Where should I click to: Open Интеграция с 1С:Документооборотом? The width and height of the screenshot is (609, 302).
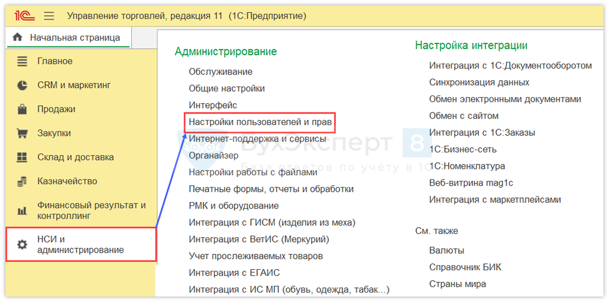pos(510,66)
